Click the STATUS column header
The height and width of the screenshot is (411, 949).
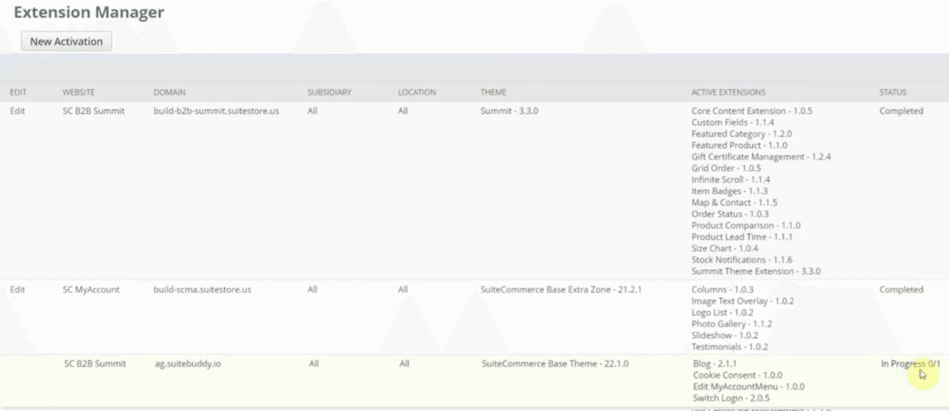[x=893, y=92]
